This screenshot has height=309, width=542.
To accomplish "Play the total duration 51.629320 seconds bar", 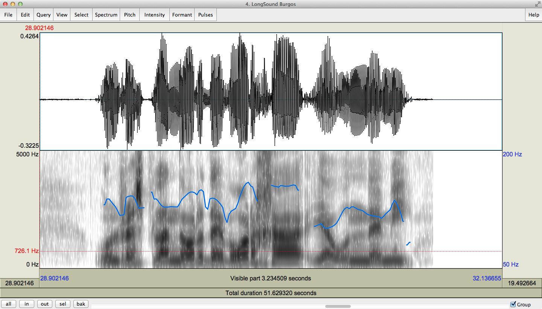I will tap(271, 293).
